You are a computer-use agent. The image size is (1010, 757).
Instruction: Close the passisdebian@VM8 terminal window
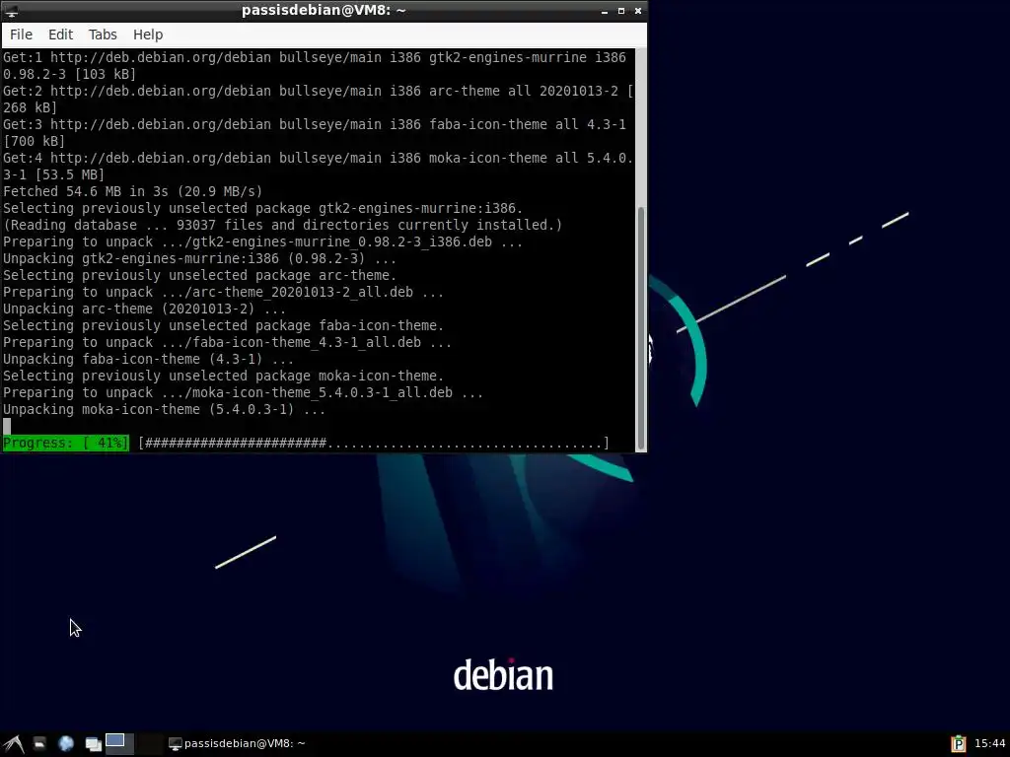[x=638, y=11]
